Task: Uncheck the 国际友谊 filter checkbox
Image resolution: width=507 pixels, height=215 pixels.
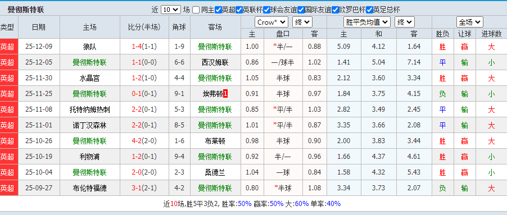Action: pos(301,10)
